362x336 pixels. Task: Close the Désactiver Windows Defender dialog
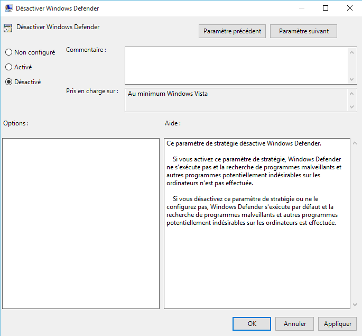pyautogui.click(x=350, y=8)
